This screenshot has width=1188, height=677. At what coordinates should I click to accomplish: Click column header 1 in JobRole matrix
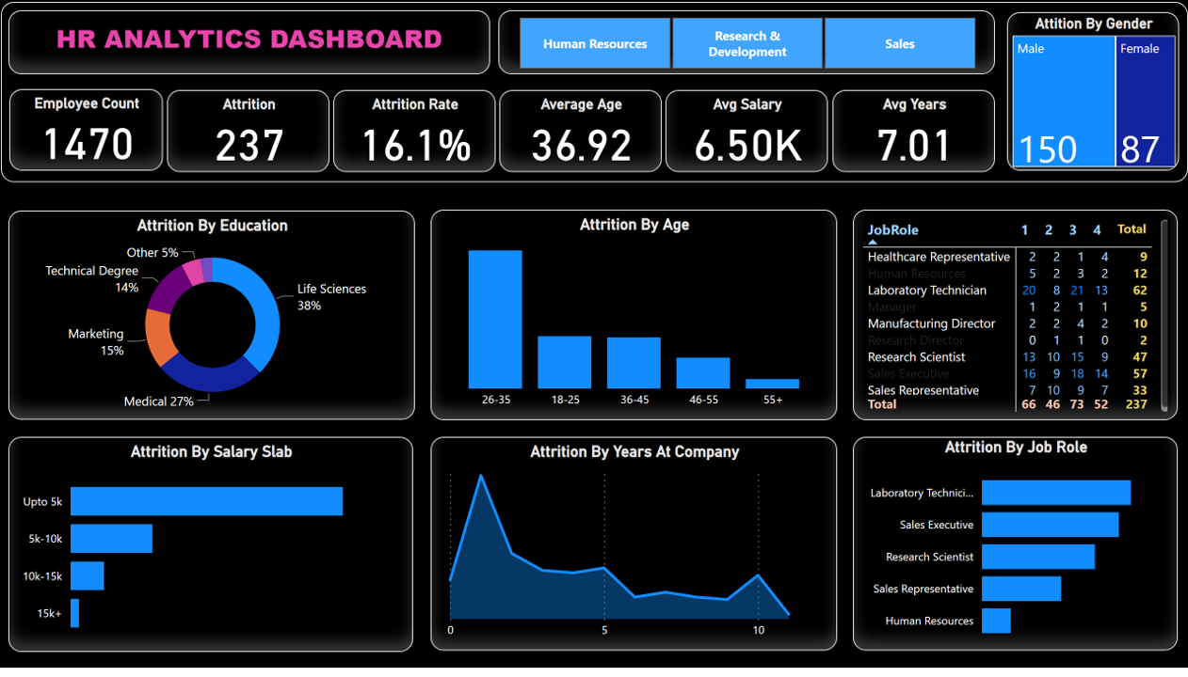[1025, 230]
